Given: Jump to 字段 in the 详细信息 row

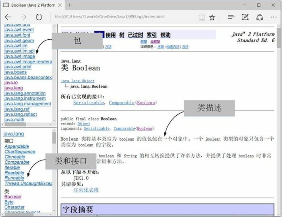Looking at the screenshot, I should (161, 47).
